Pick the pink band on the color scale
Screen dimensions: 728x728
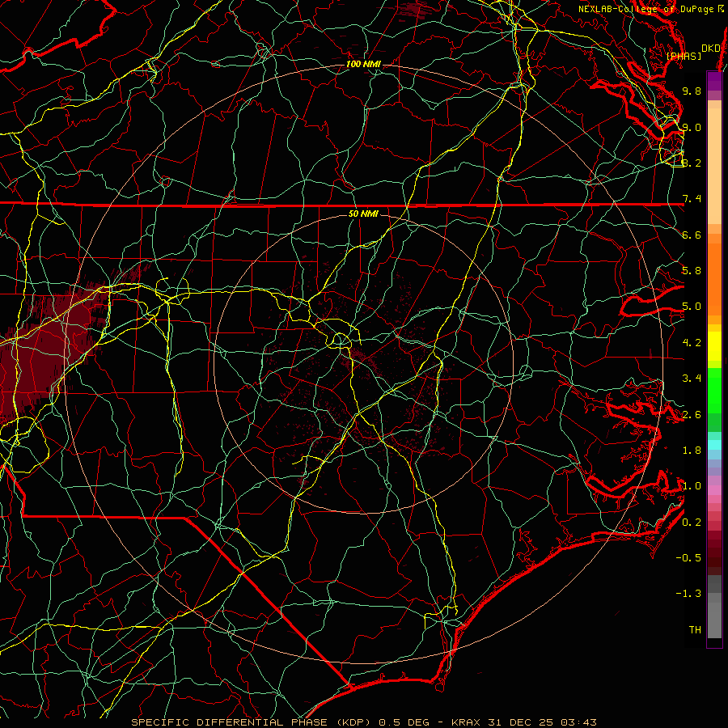pyautogui.click(x=714, y=490)
